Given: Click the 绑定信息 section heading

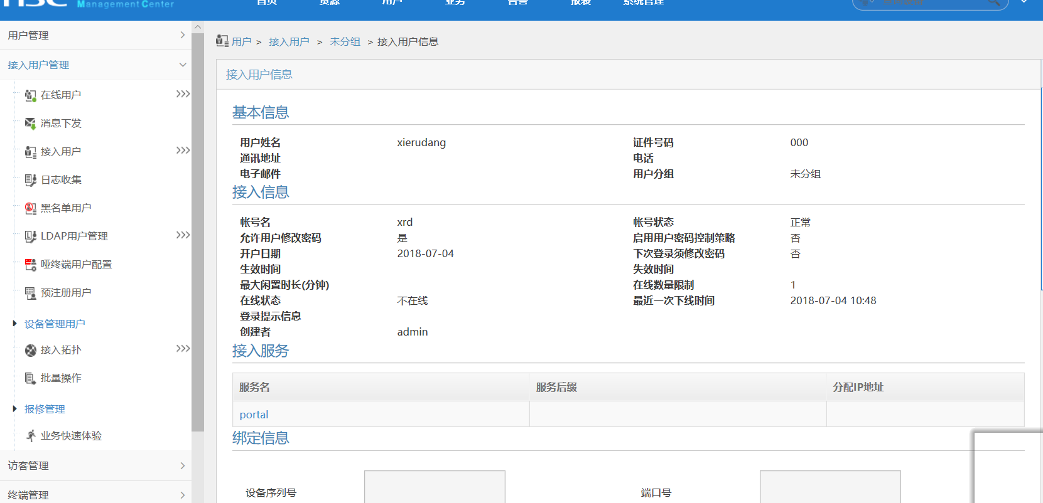Looking at the screenshot, I should 261,438.
